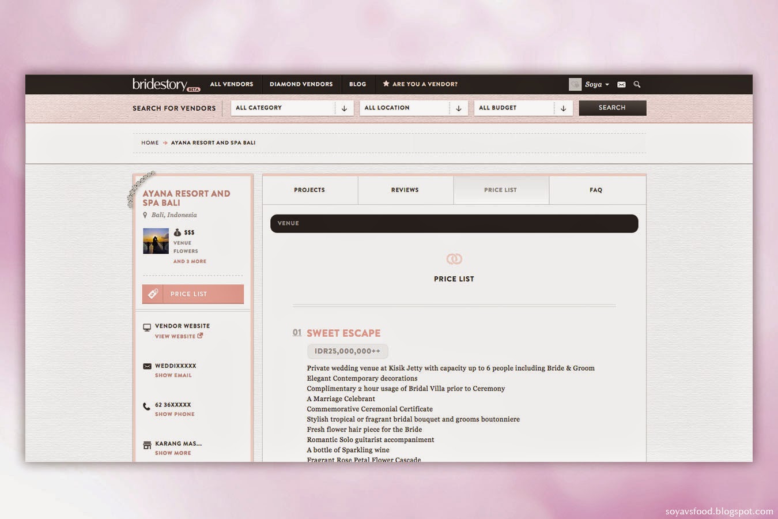This screenshot has height=519, width=778.
Task: Click Romantic Solo guitarist accompaniment line
Action: tap(371, 440)
